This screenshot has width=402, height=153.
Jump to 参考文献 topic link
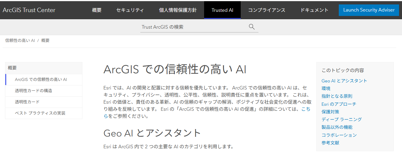[x=331, y=143]
